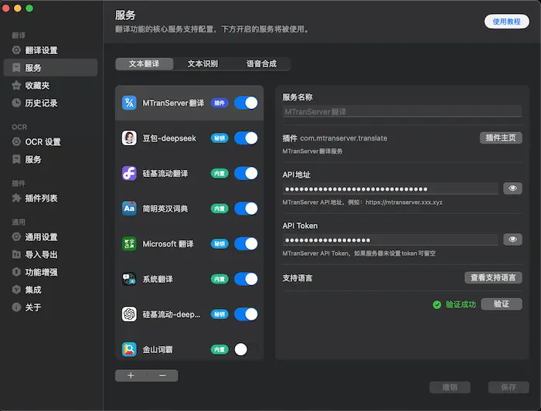Screen dimensions: 541x411
Task: Toggle the 硅基流动翻译 switch
Action: point(246,173)
